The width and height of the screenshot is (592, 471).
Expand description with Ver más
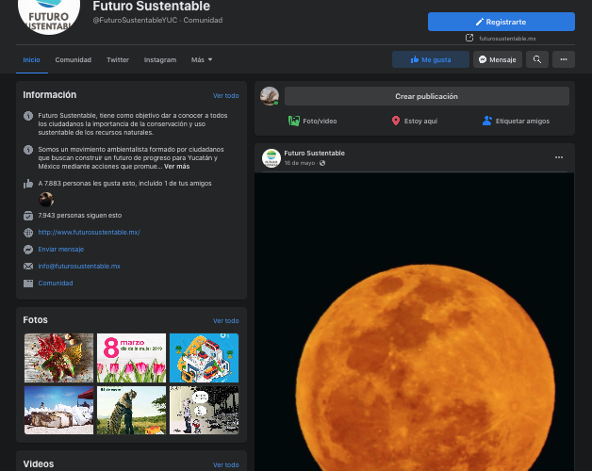[x=176, y=167]
